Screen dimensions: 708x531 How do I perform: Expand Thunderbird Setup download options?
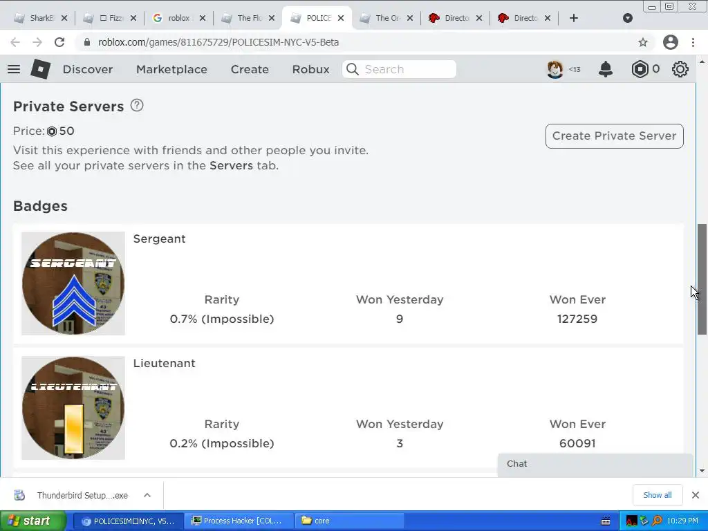147,495
